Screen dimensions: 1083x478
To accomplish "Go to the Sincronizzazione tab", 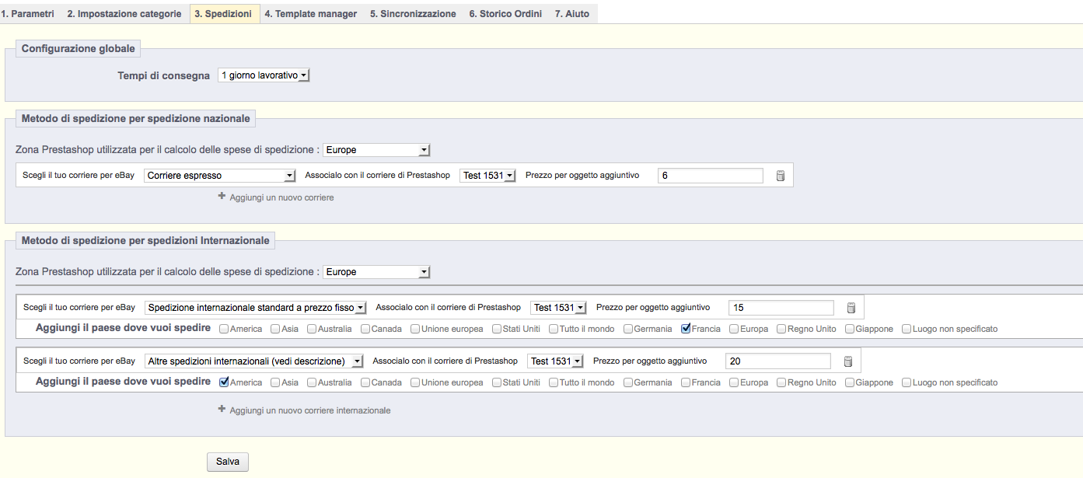I will point(413,14).
